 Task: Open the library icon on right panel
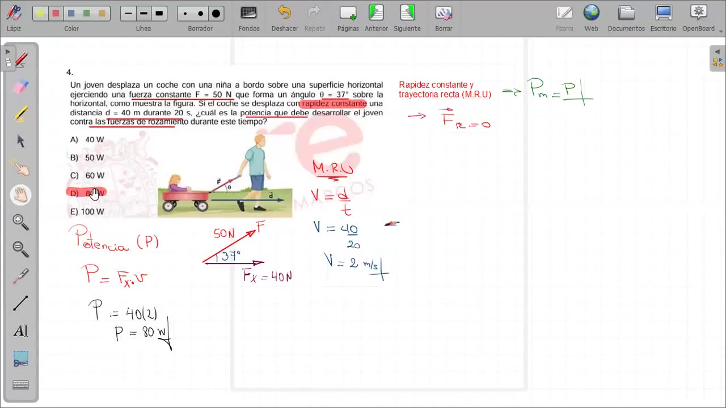[717, 62]
